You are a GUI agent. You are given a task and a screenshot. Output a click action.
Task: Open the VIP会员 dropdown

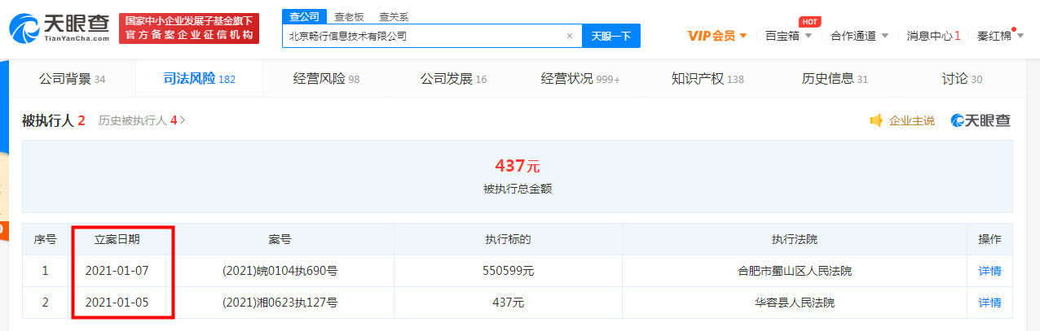[x=717, y=36]
